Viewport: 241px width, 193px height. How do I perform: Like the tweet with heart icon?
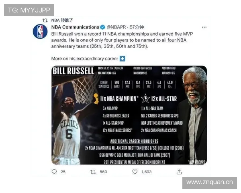pyautogui.click(x=135, y=172)
